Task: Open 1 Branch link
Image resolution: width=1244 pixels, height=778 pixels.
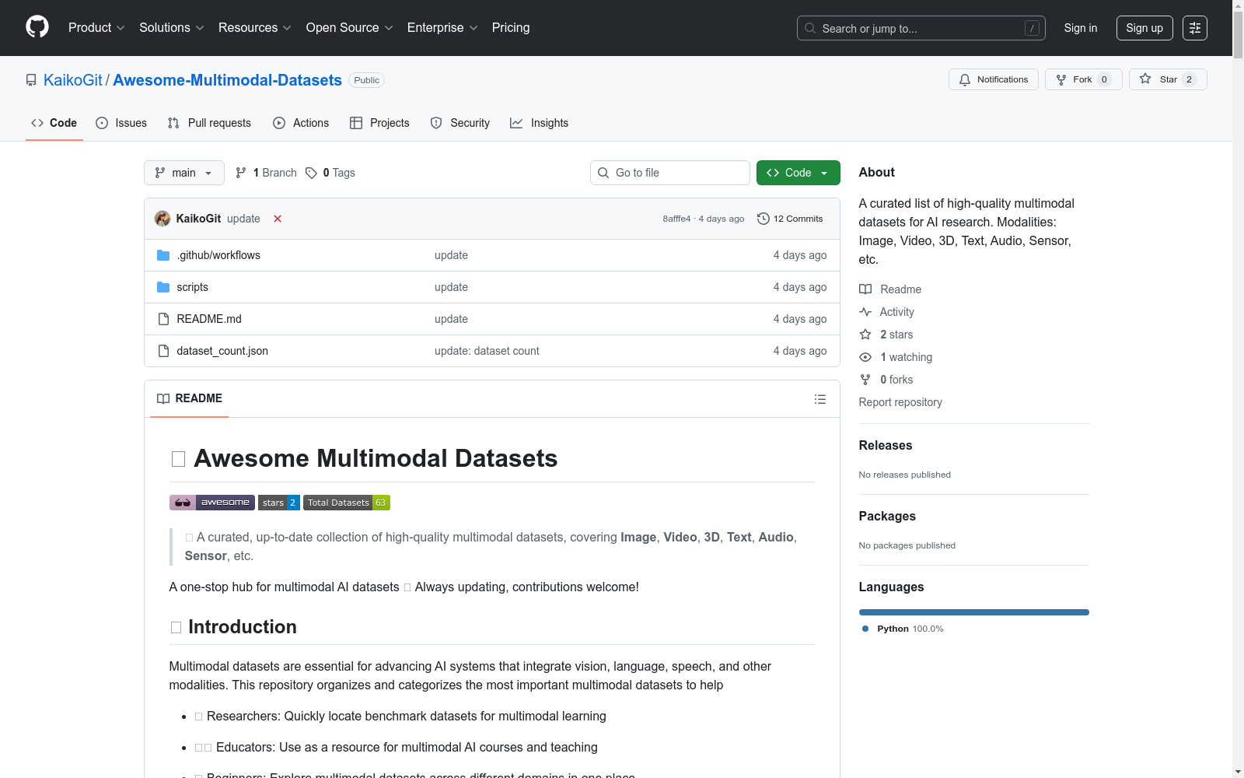Action: point(266,173)
